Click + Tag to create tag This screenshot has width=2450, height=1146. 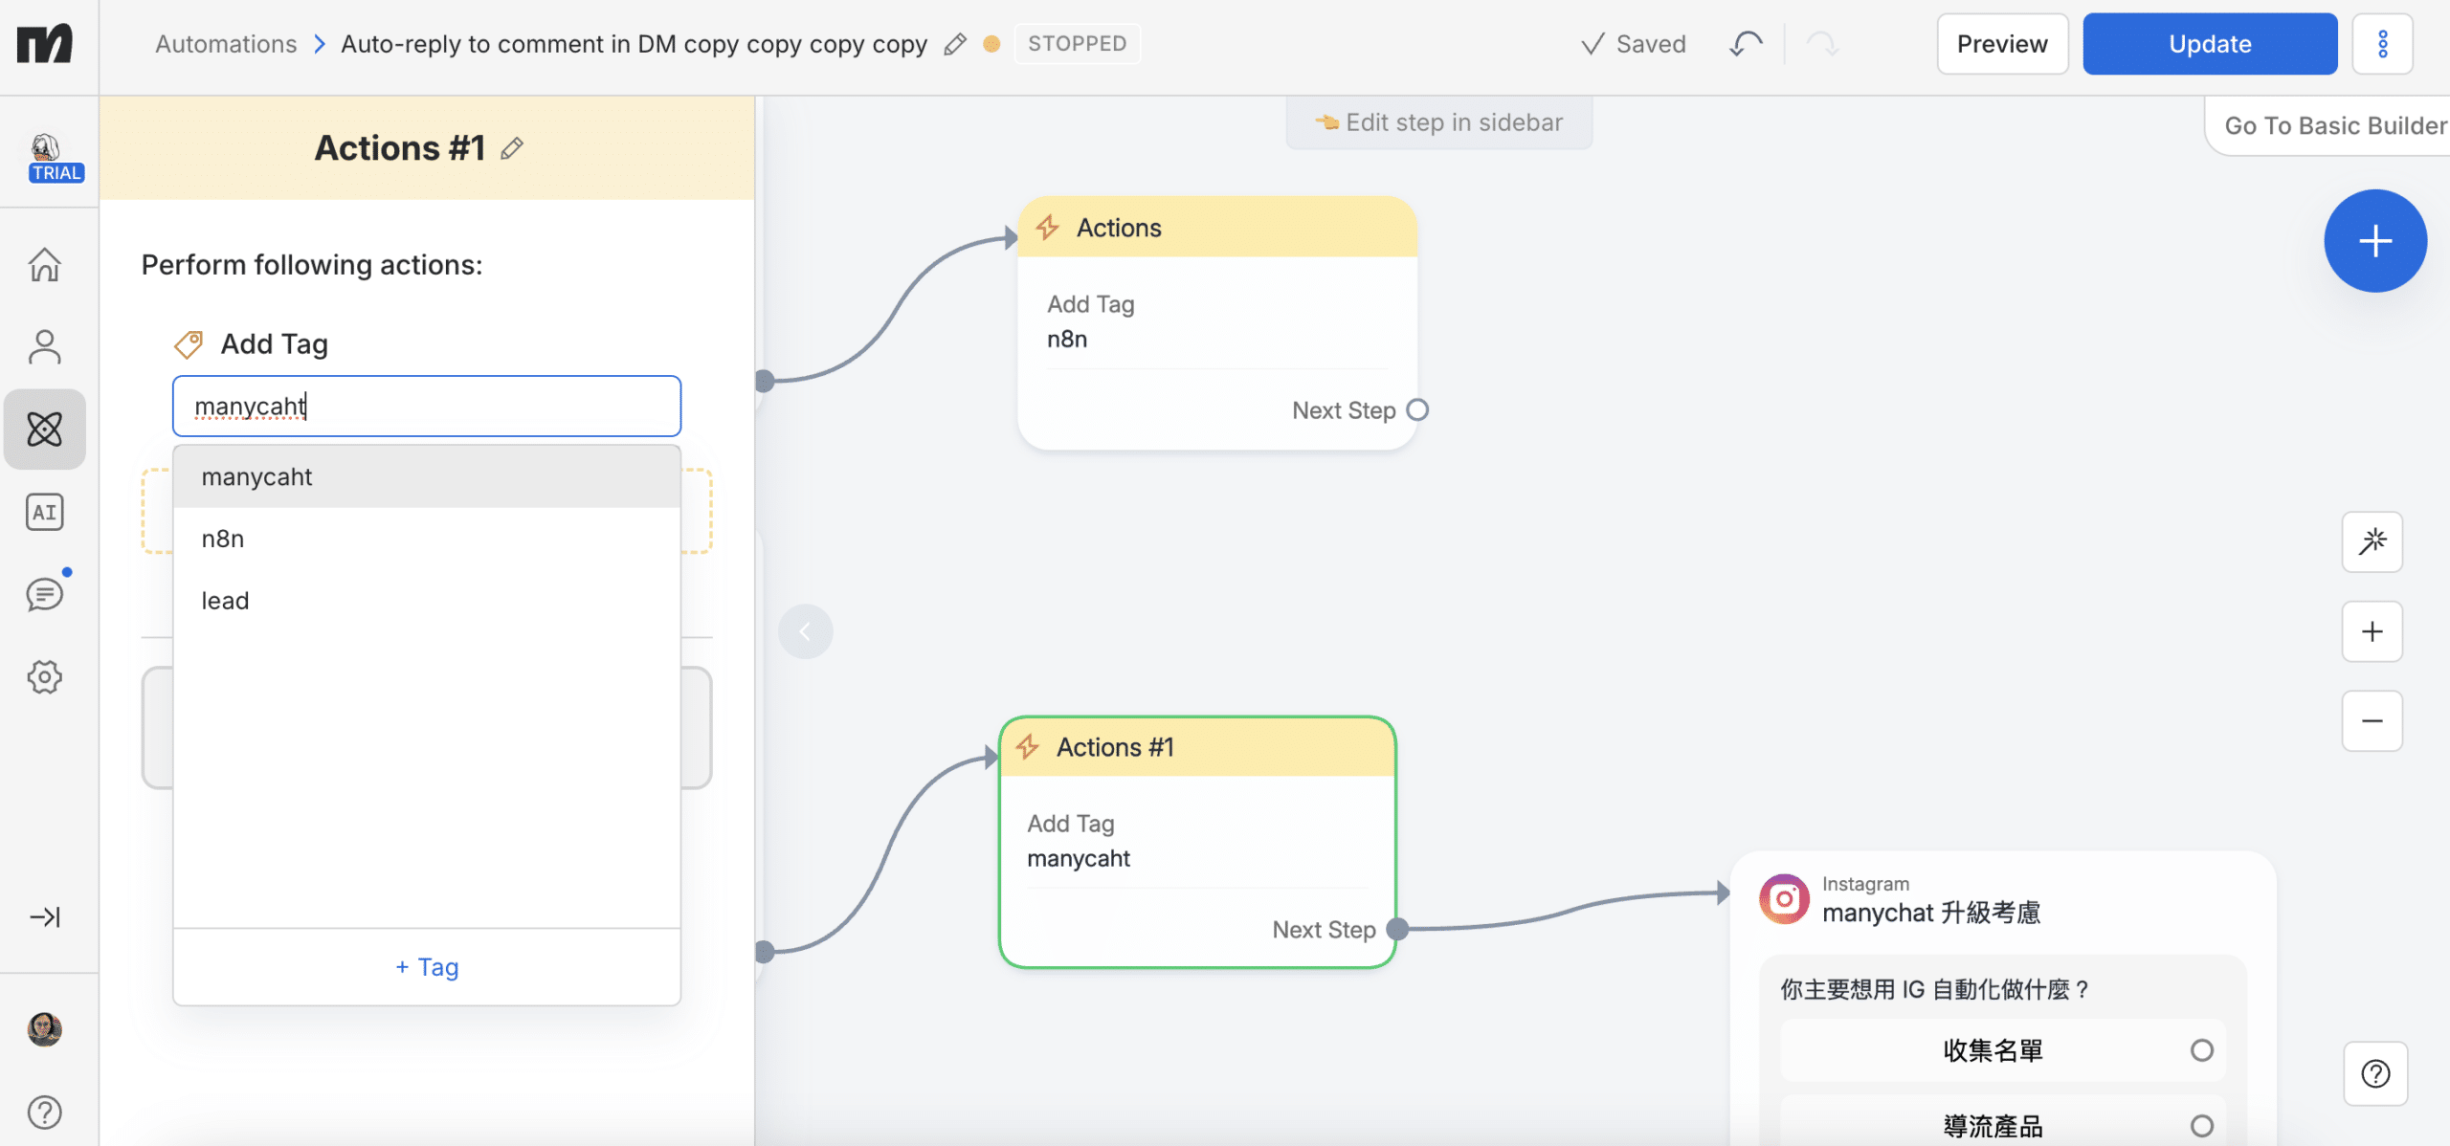427,967
